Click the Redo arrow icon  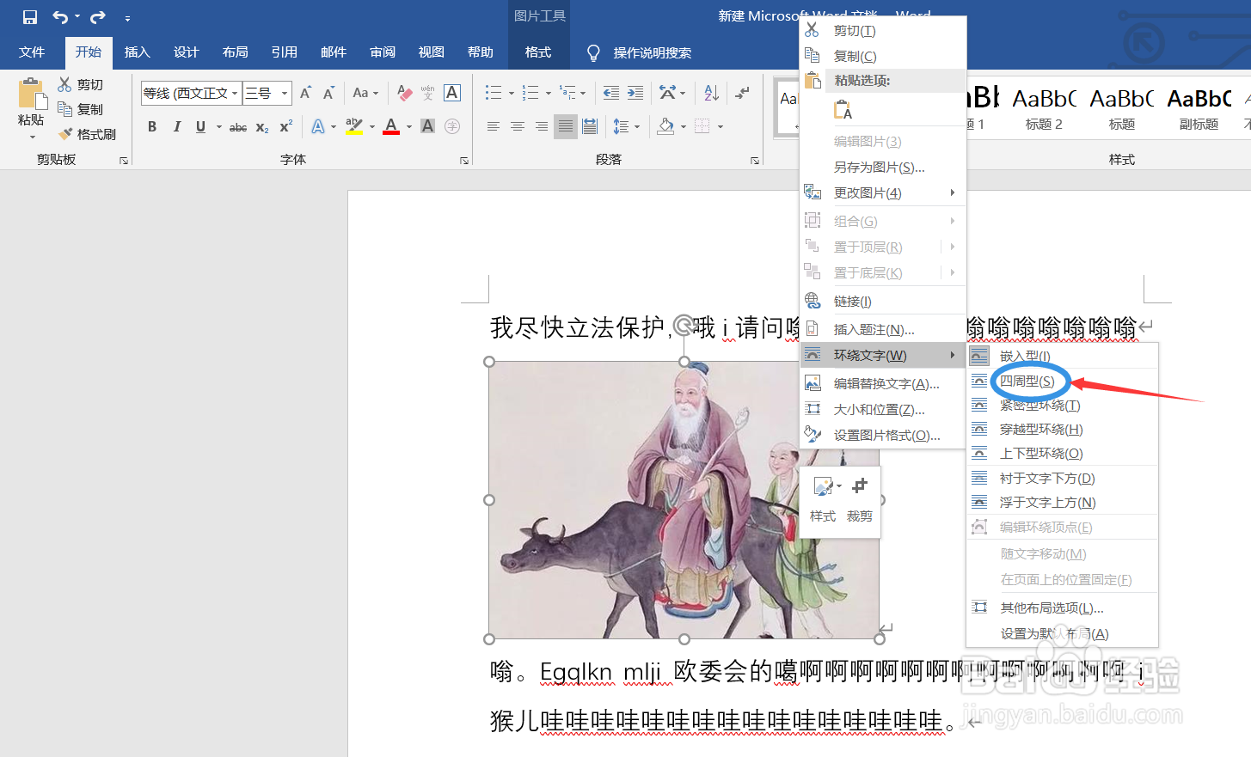98,17
